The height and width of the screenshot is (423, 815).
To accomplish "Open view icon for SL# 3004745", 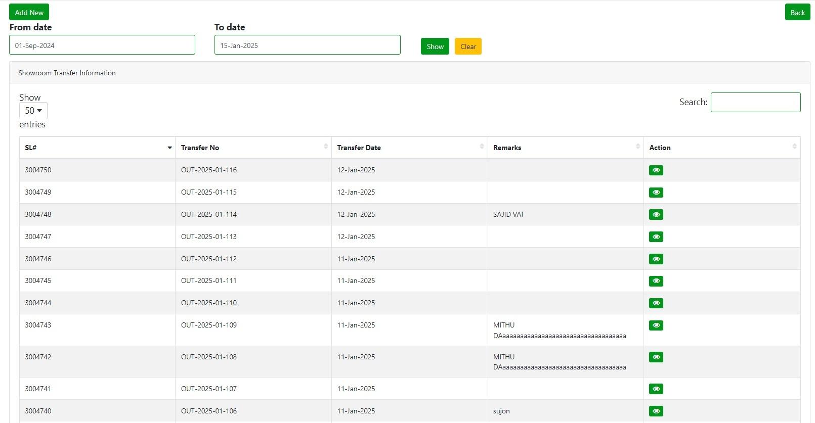I will coord(656,281).
